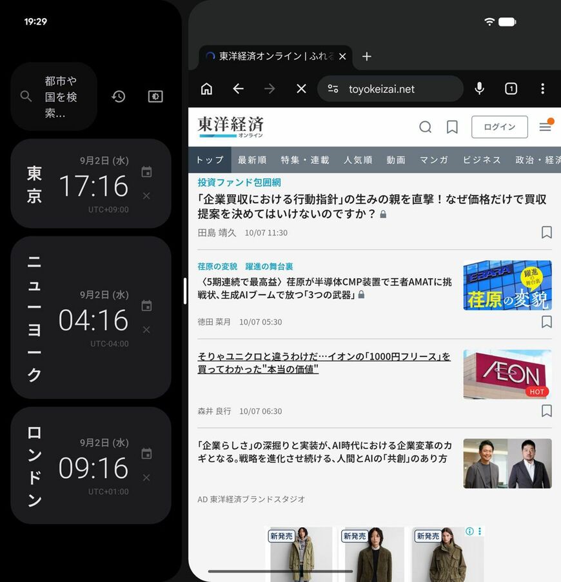This screenshot has width=561, height=582.
Task: Stop loading the page
Action: click(301, 88)
